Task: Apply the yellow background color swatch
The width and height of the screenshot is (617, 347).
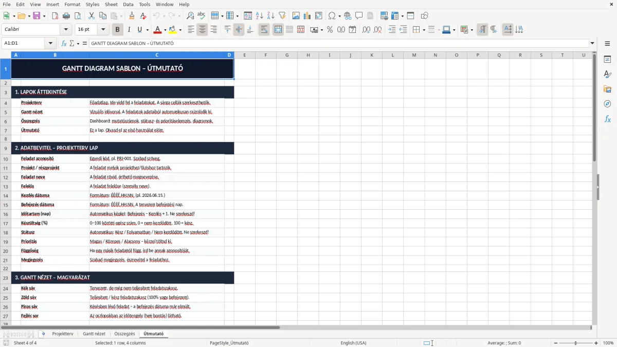Action: pyautogui.click(x=173, y=30)
